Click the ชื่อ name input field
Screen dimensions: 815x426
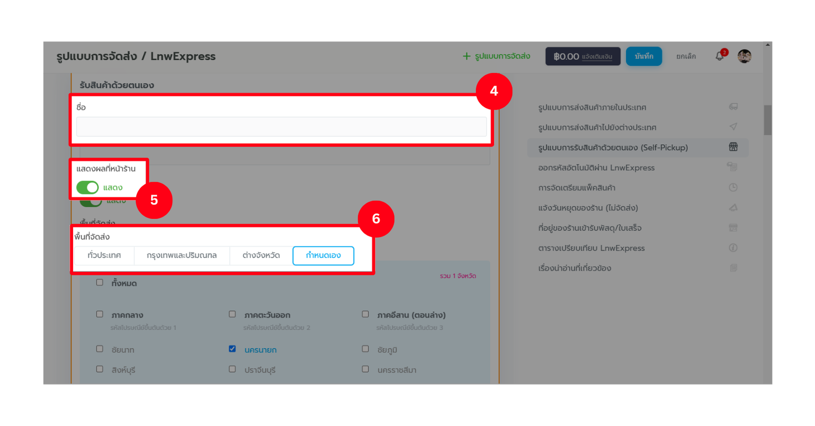tap(282, 127)
